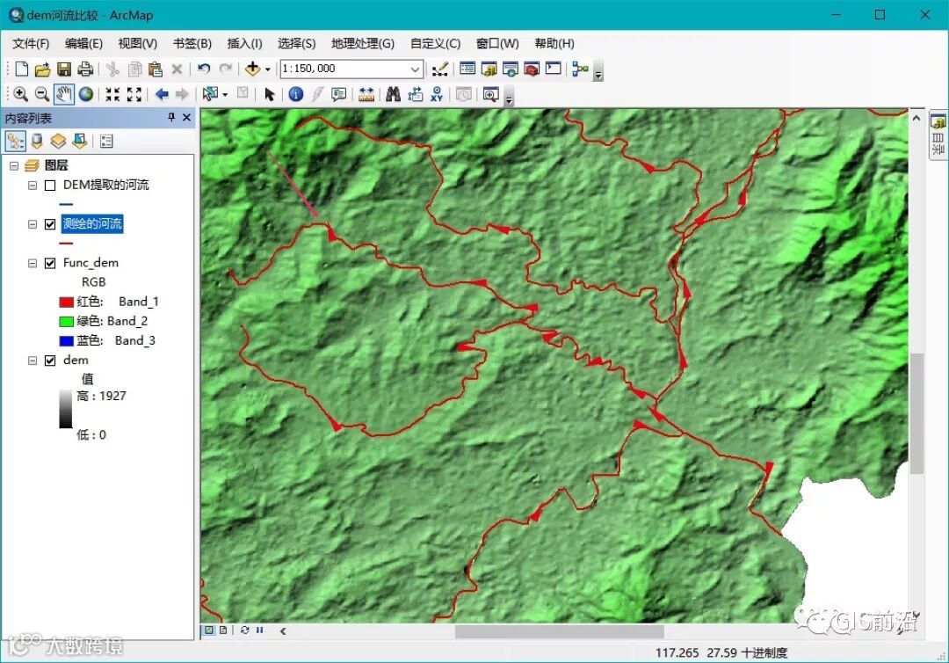Collapse the 图层 data frame
949x663 pixels.
tap(14, 165)
